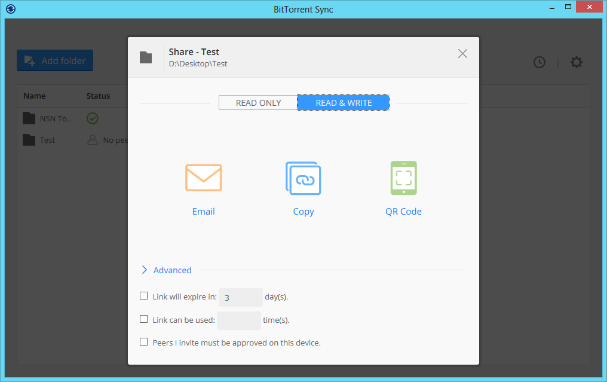This screenshot has width=607, height=382.
Task: Switch to READ ONLY permission
Action: (x=258, y=103)
